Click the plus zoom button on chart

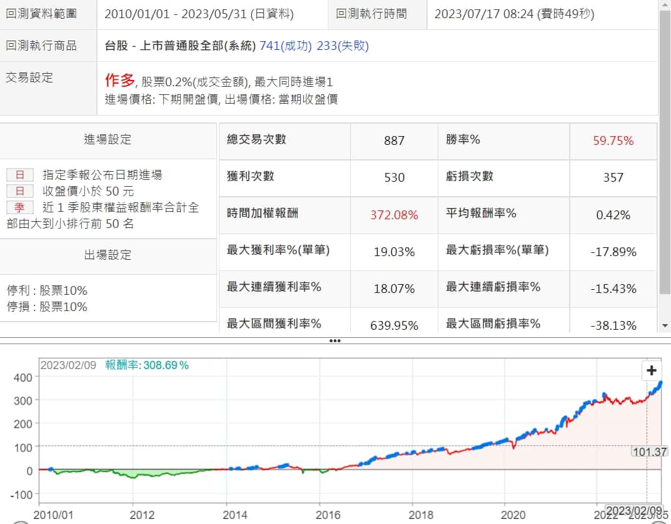coord(652,370)
